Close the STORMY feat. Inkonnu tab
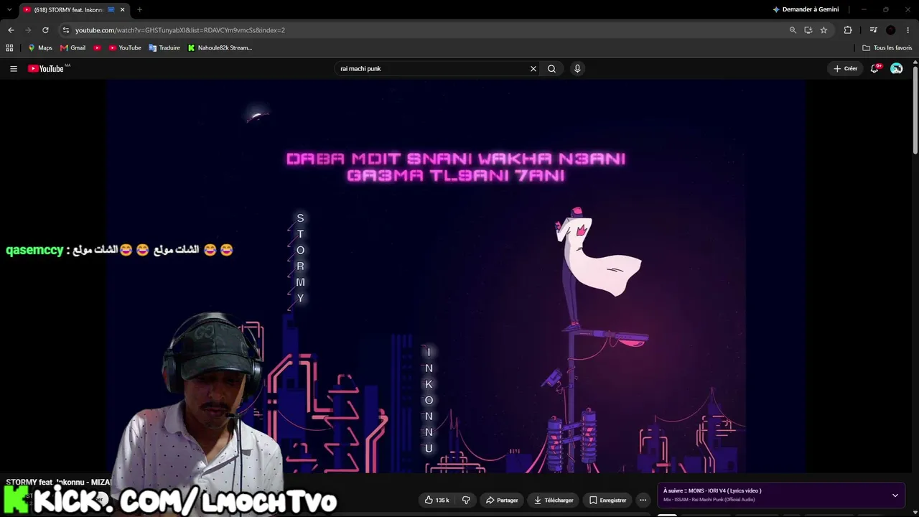 (122, 10)
